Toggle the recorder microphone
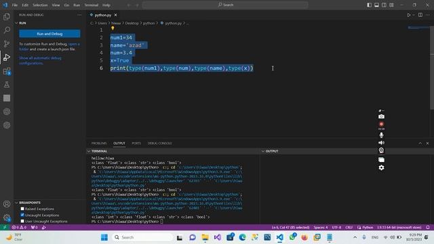The width and height of the screenshot is (434, 244). [381, 135]
